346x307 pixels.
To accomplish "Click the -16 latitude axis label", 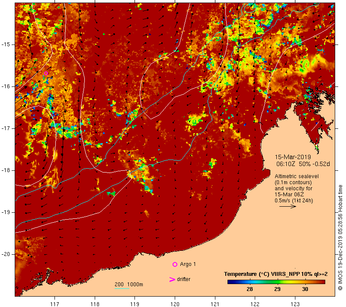I will [x=5, y=86].
